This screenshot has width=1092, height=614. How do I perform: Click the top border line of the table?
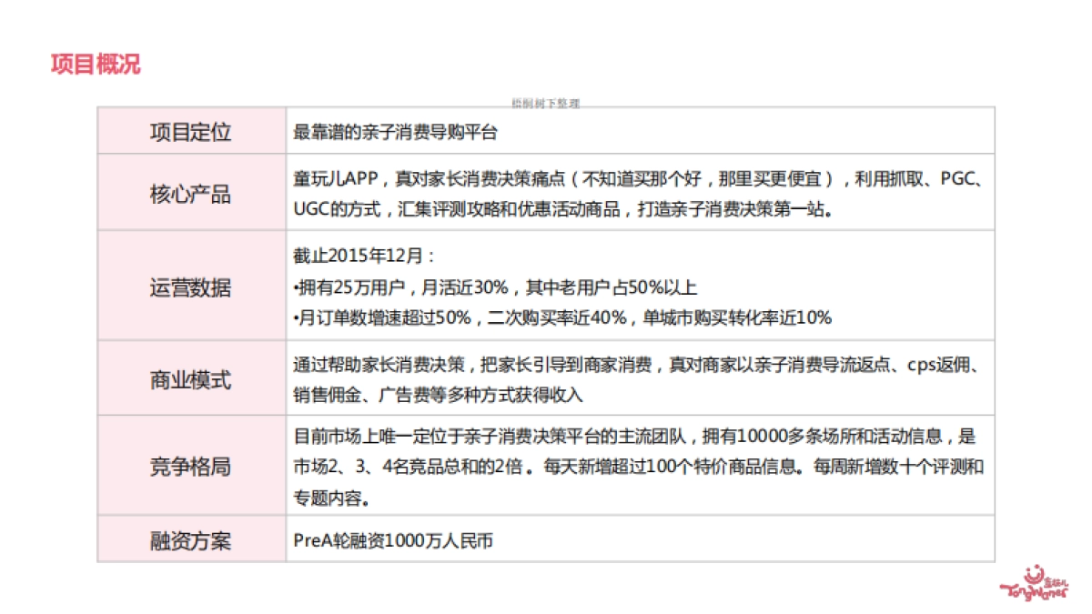[x=546, y=108]
